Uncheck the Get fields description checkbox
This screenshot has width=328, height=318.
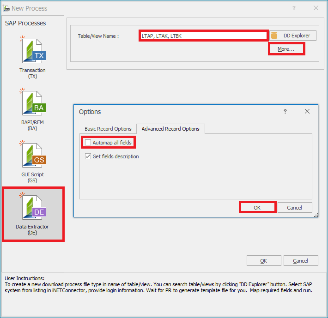tap(88, 156)
